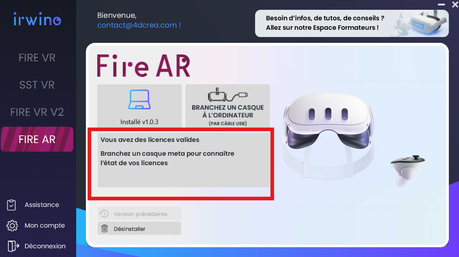Screen dimensions: 459x257
Task: Select the FIRE VR tab
Action: click(37, 58)
